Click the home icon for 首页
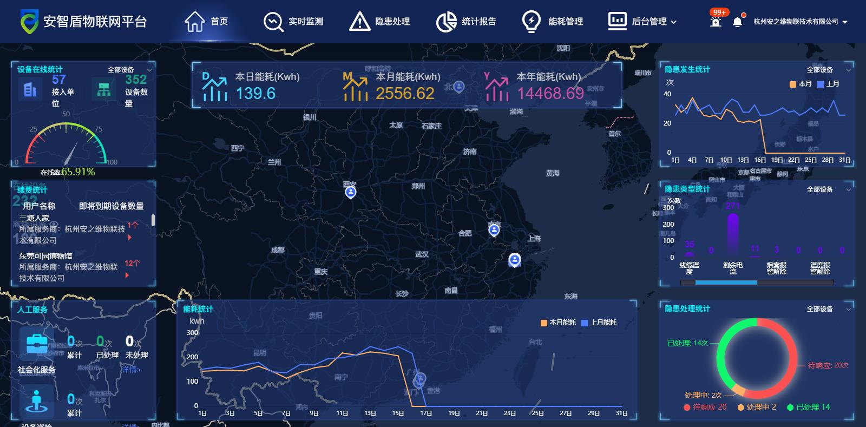Image resolution: width=866 pixels, height=427 pixels. click(x=194, y=22)
